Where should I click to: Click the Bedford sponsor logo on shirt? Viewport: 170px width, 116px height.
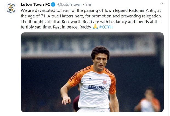tap(97, 88)
